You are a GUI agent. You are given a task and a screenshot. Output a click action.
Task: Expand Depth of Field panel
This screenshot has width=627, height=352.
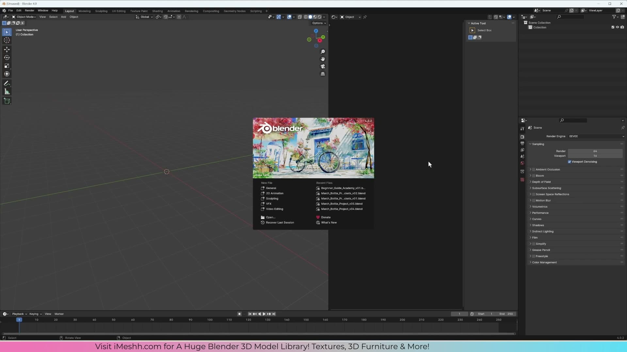541,182
